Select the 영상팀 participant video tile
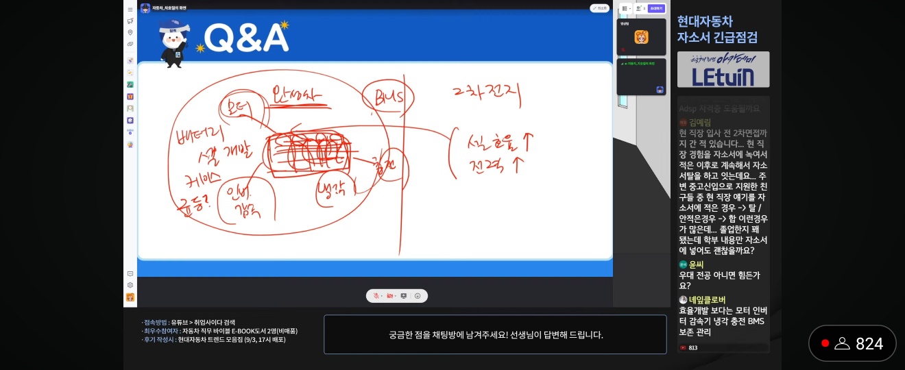The height and width of the screenshot is (370, 905). [x=641, y=37]
